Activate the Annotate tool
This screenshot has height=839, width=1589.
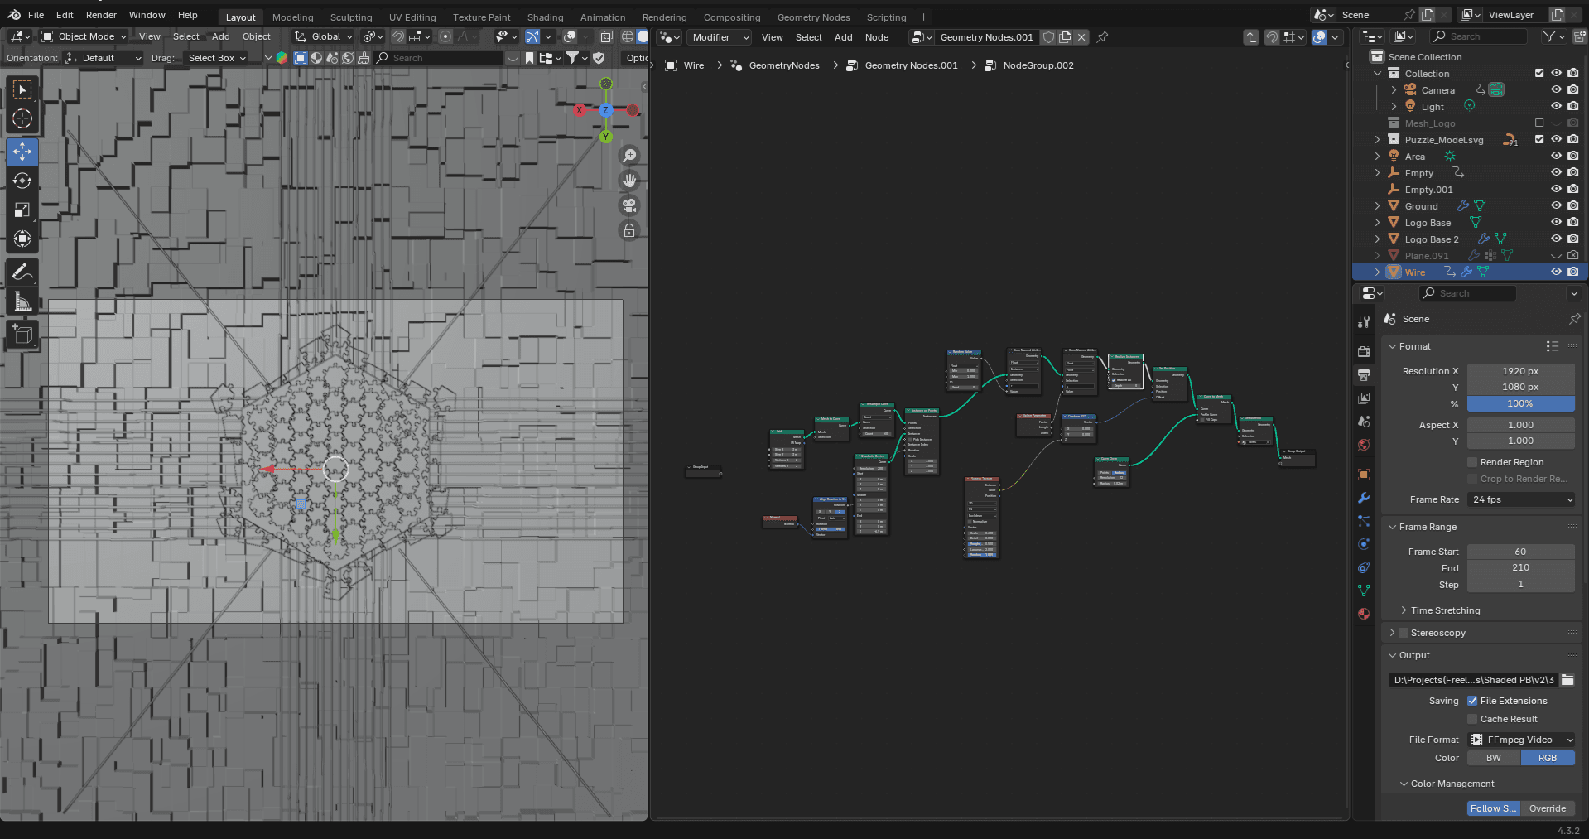(x=22, y=272)
